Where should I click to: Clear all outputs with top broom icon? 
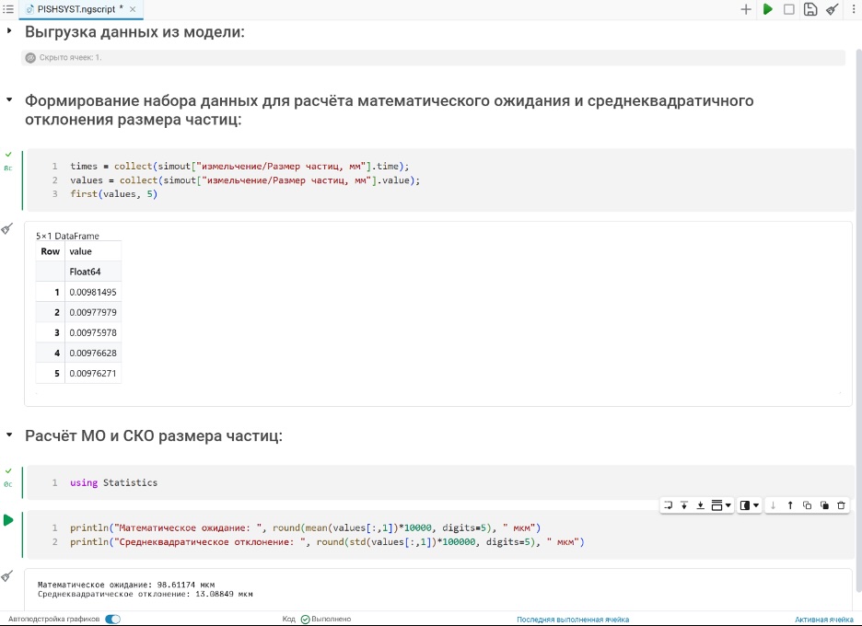click(x=832, y=9)
